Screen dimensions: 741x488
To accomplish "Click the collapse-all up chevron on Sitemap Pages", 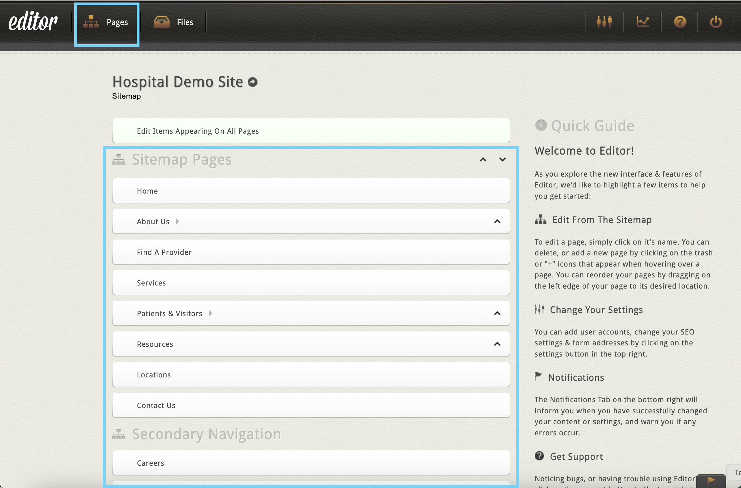I will click(x=483, y=159).
